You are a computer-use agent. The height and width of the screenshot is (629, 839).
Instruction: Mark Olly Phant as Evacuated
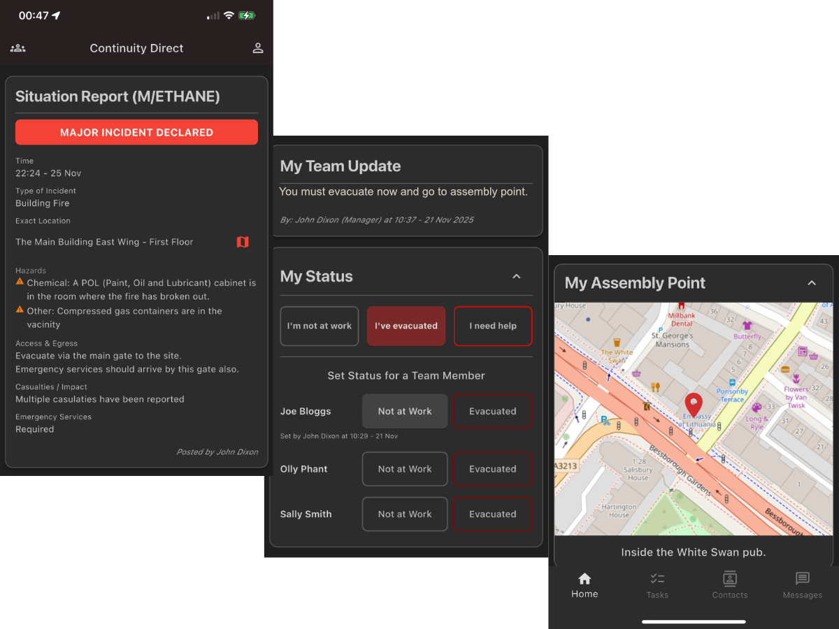pos(493,469)
